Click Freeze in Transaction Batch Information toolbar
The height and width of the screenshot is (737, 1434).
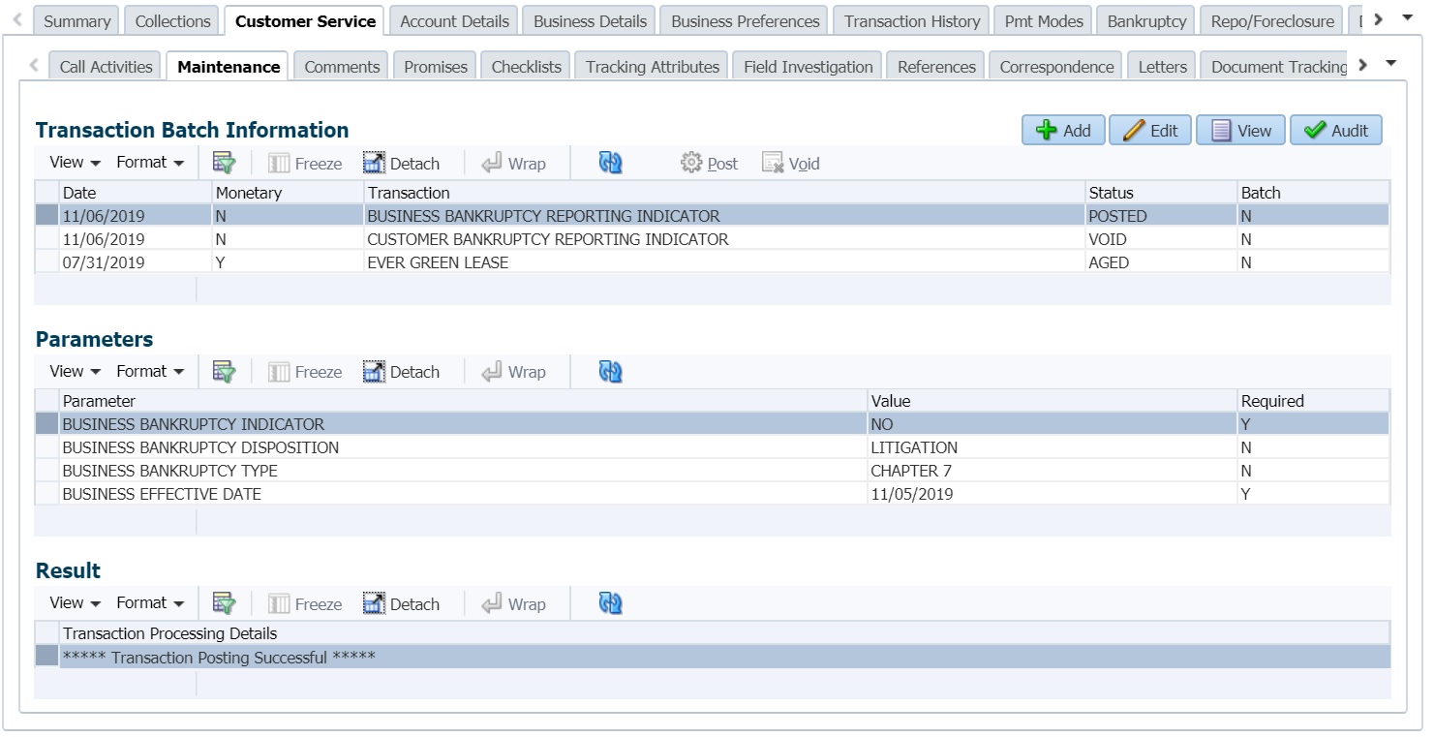(x=305, y=164)
